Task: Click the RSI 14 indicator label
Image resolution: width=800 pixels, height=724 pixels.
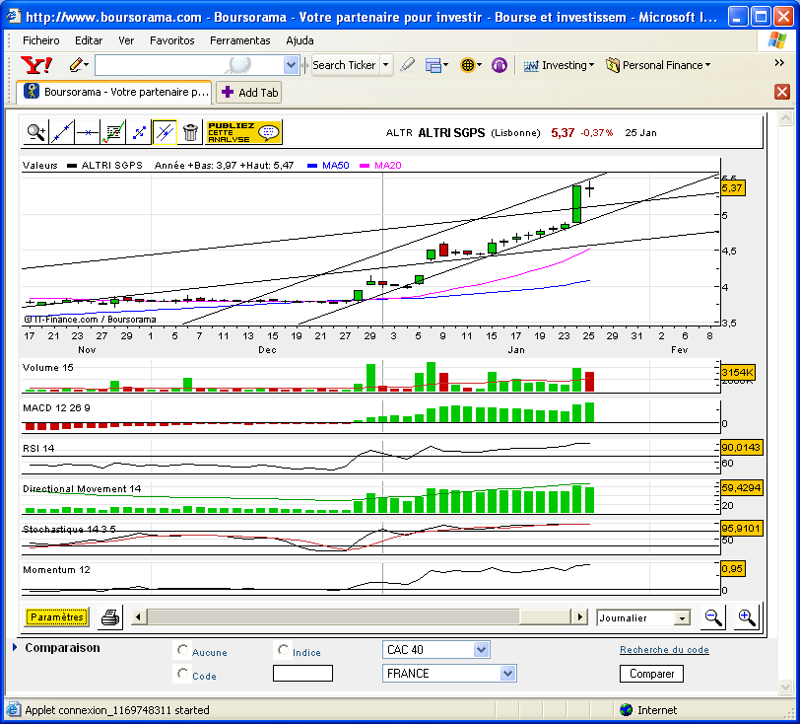Action: click(38, 449)
